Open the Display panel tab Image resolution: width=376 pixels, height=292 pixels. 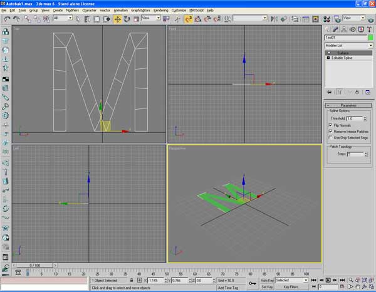coord(361,29)
